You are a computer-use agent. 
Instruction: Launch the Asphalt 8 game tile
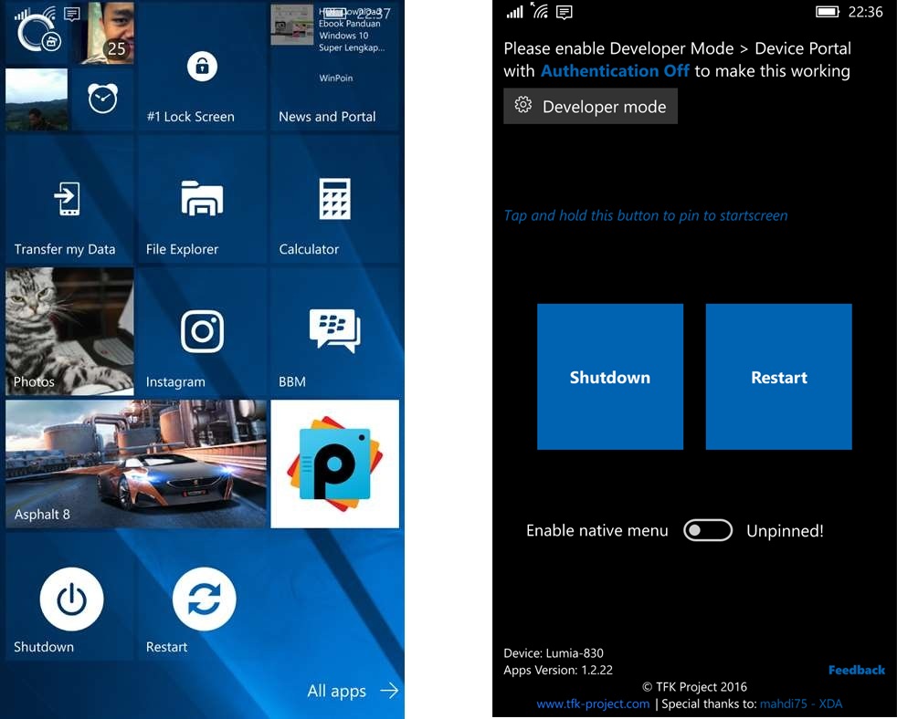coord(135,464)
